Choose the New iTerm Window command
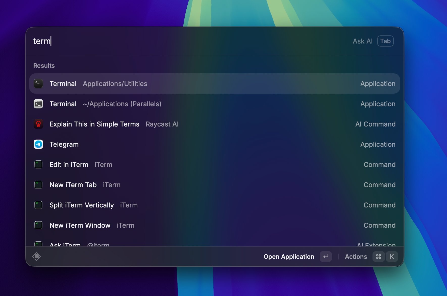Image resolution: width=447 pixels, height=296 pixels. coord(215,225)
